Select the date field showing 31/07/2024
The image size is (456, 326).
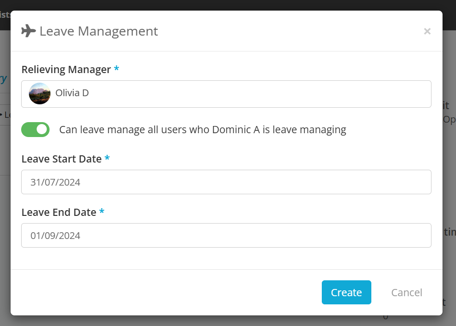[226, 182]
